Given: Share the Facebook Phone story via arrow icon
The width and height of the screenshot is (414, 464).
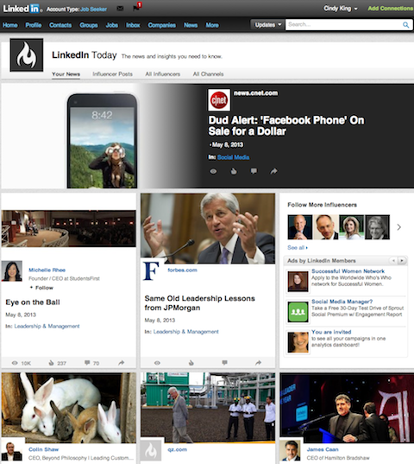Looking at the screenshot, I should click(x=274, y=171).
